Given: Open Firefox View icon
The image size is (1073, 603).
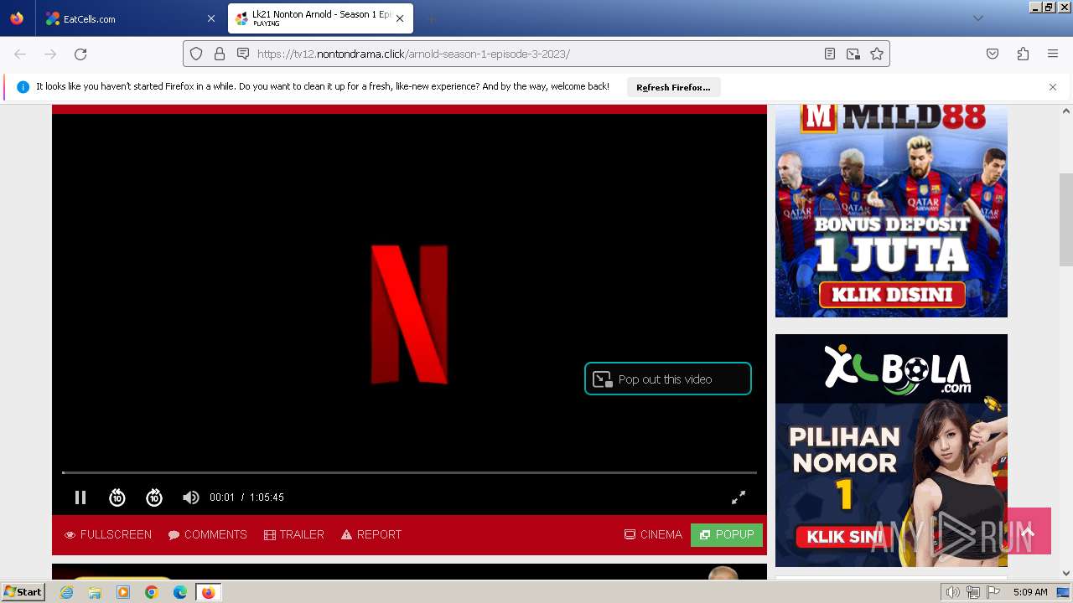Looking at the screenshot, I should tap(17, 18).
